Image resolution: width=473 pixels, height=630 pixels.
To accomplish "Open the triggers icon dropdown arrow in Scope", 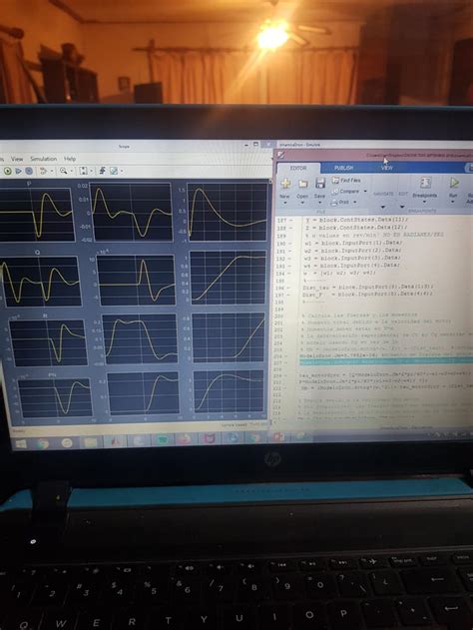I will point(51,172).
